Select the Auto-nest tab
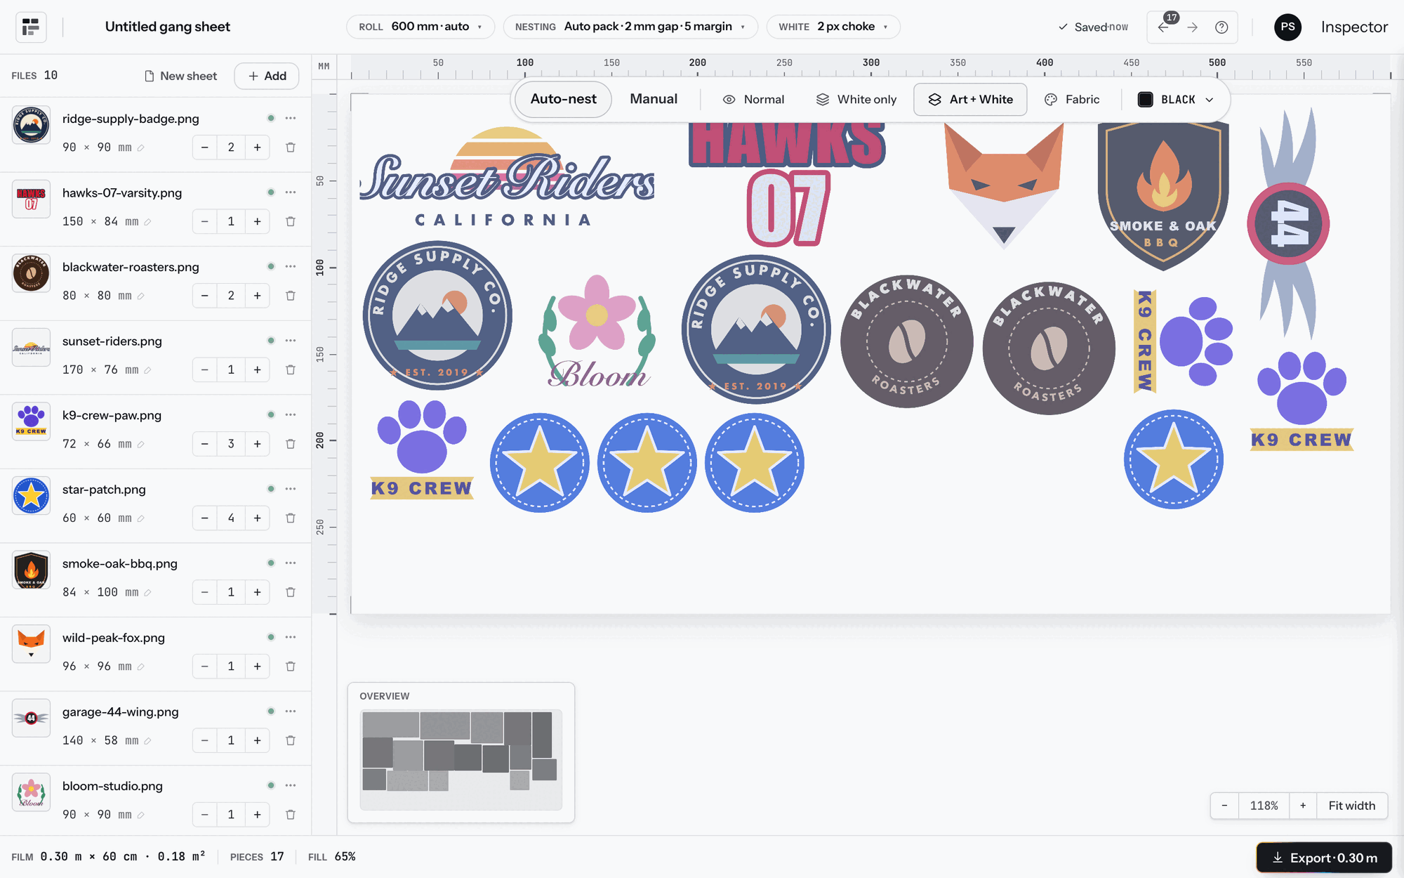Screen dimensions: 1404x878 [563, 99]
